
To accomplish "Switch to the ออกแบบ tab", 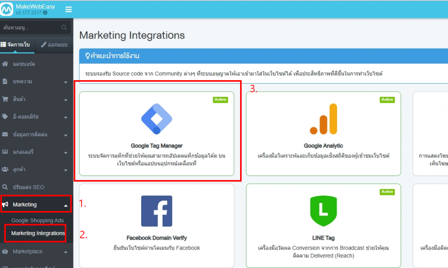I will [x=54, y=45].
